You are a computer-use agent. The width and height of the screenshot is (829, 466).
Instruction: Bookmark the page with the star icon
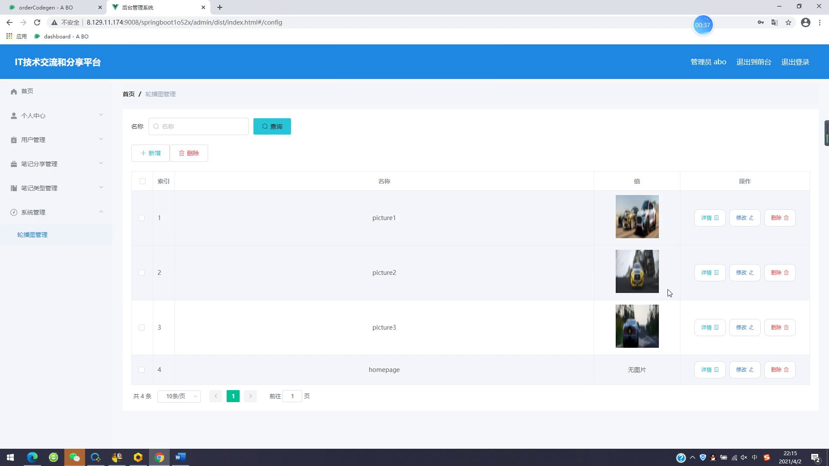788,22
